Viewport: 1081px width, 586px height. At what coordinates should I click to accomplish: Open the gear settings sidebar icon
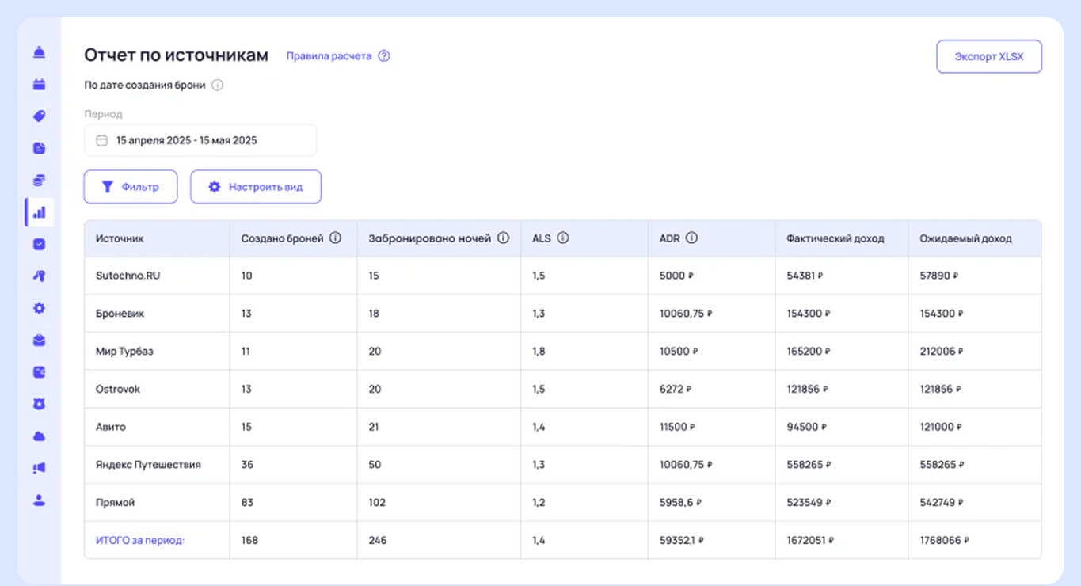coord(39,308)
